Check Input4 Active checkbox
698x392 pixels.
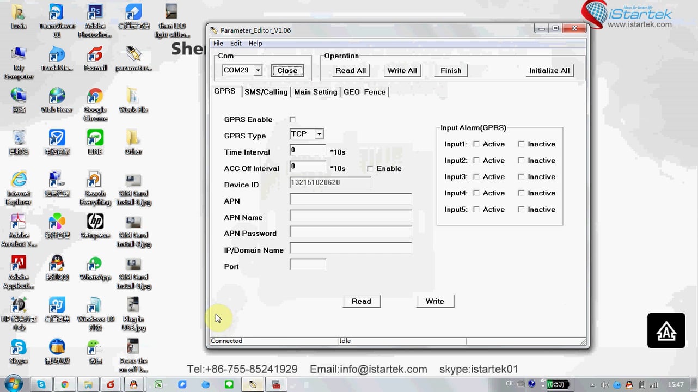point(476,193)
